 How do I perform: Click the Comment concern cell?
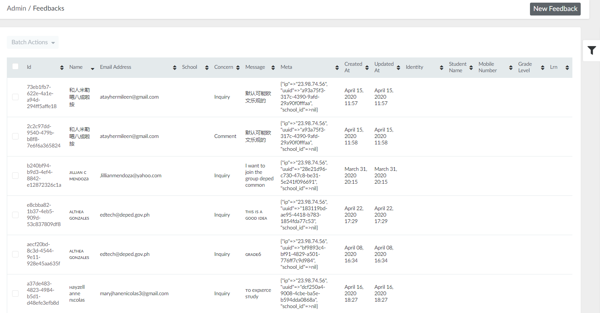coord(225,136)
